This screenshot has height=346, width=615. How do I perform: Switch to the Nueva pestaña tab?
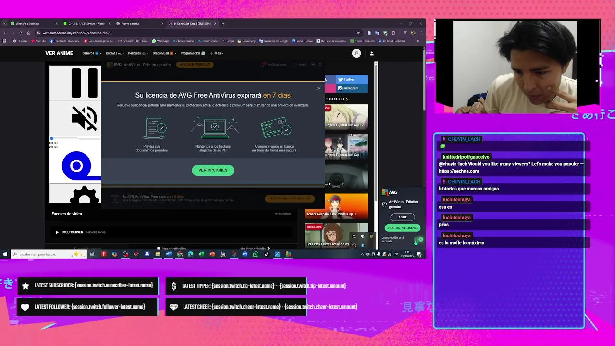[x=139, y=24]
